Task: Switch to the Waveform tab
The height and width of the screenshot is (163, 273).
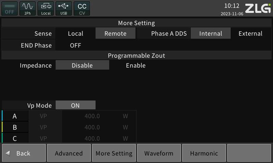Action: coord(159,153)
